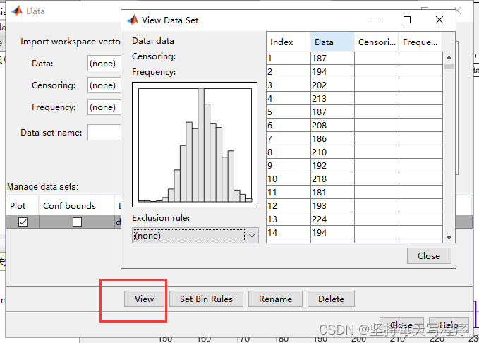
Task: Open the Frequency (none) dropdown in Data window
Action: coord(104,107)
